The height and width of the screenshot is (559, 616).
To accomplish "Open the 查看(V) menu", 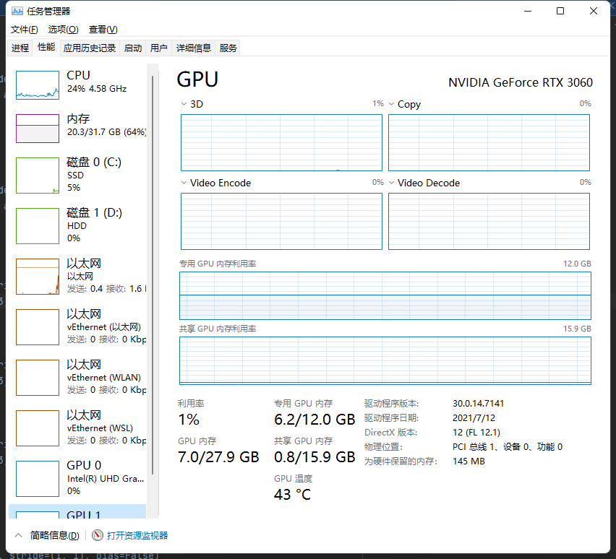I will pos(103,30).
